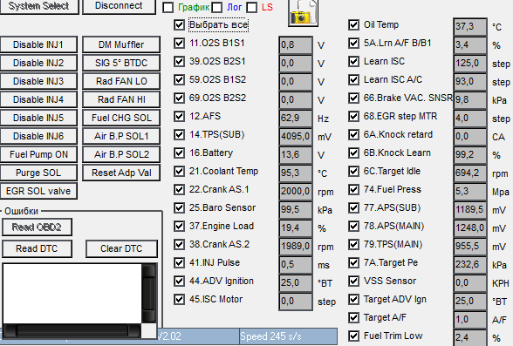
Task: Click the AFS value 62,9
Action: 296,118
